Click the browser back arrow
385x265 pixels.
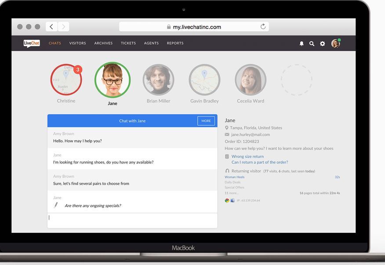tap(51, 27)
